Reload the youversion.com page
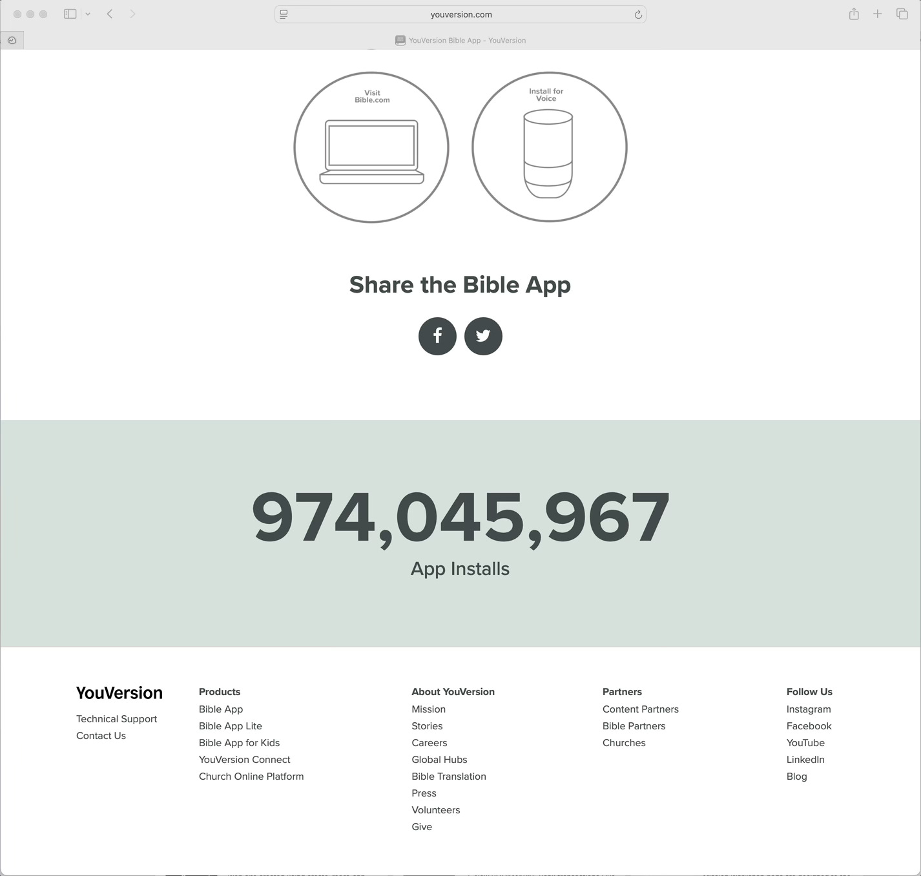This screenshot has width=921, height=876. click(638, 14)
